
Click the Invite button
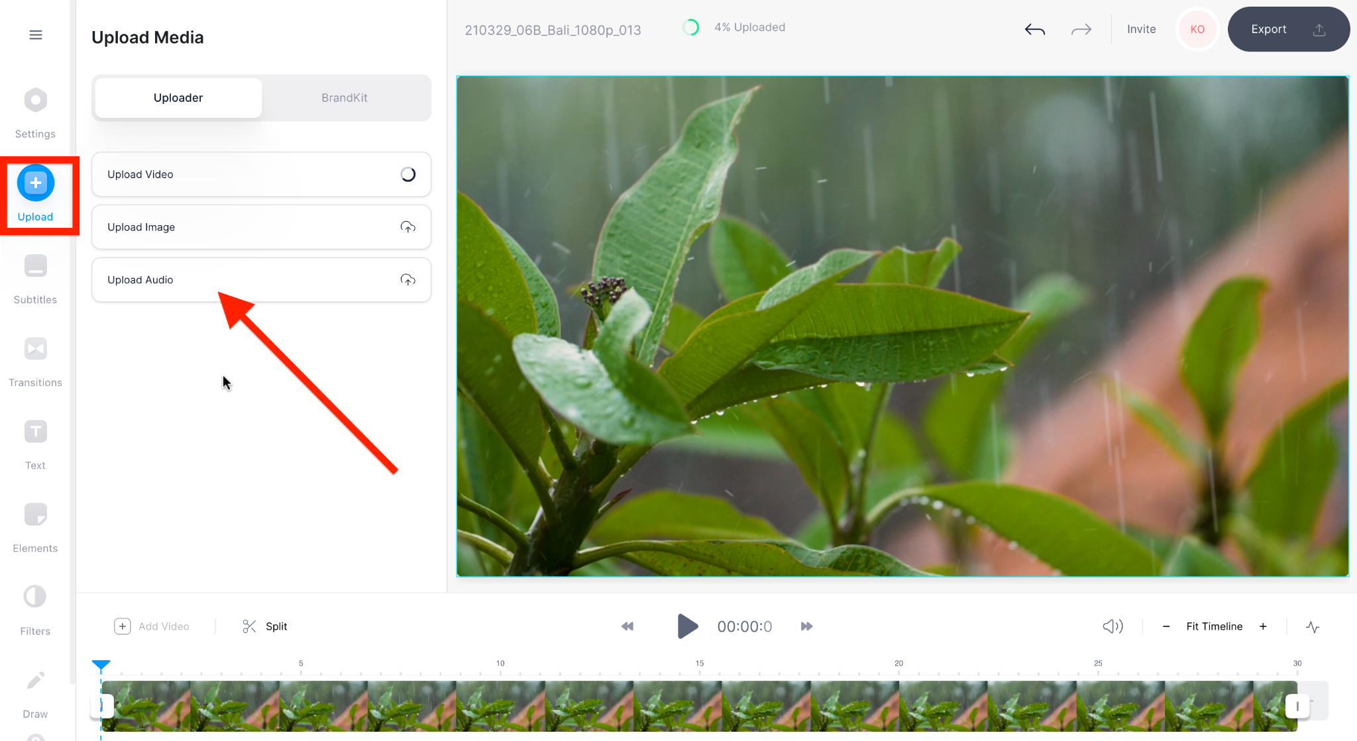click(x=1142, y=29)
